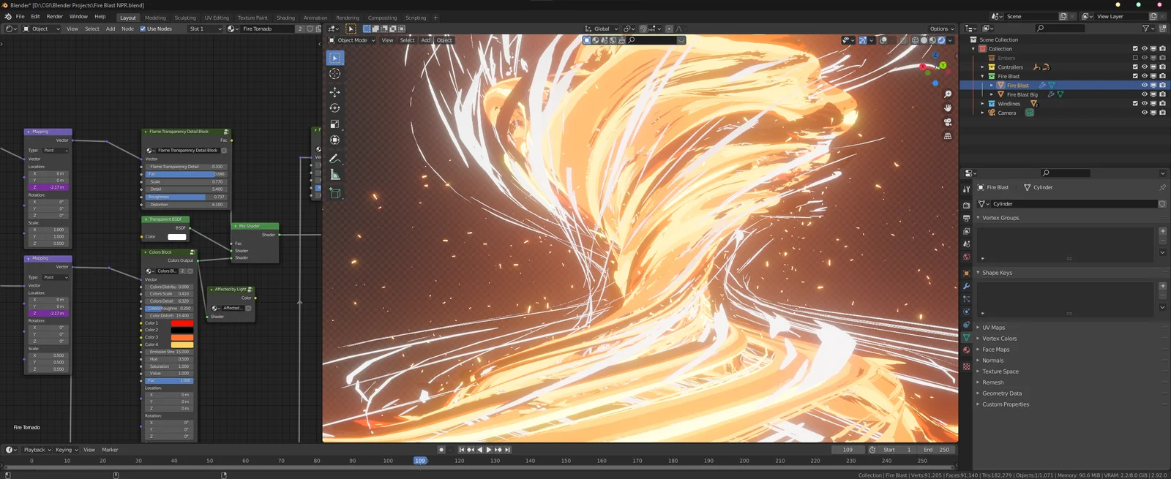1171x479 pixels.
Task: Expand the UV Maps panel
Action: tap(993, 328)
